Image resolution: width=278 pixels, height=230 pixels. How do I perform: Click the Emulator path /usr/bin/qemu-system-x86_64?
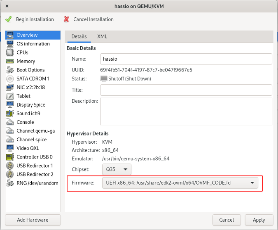click(x=136, y=159)
